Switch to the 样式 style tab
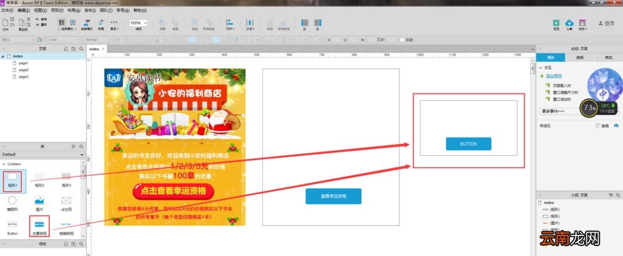The height and width of the screenshot is (256, 623). coord(609,58)
